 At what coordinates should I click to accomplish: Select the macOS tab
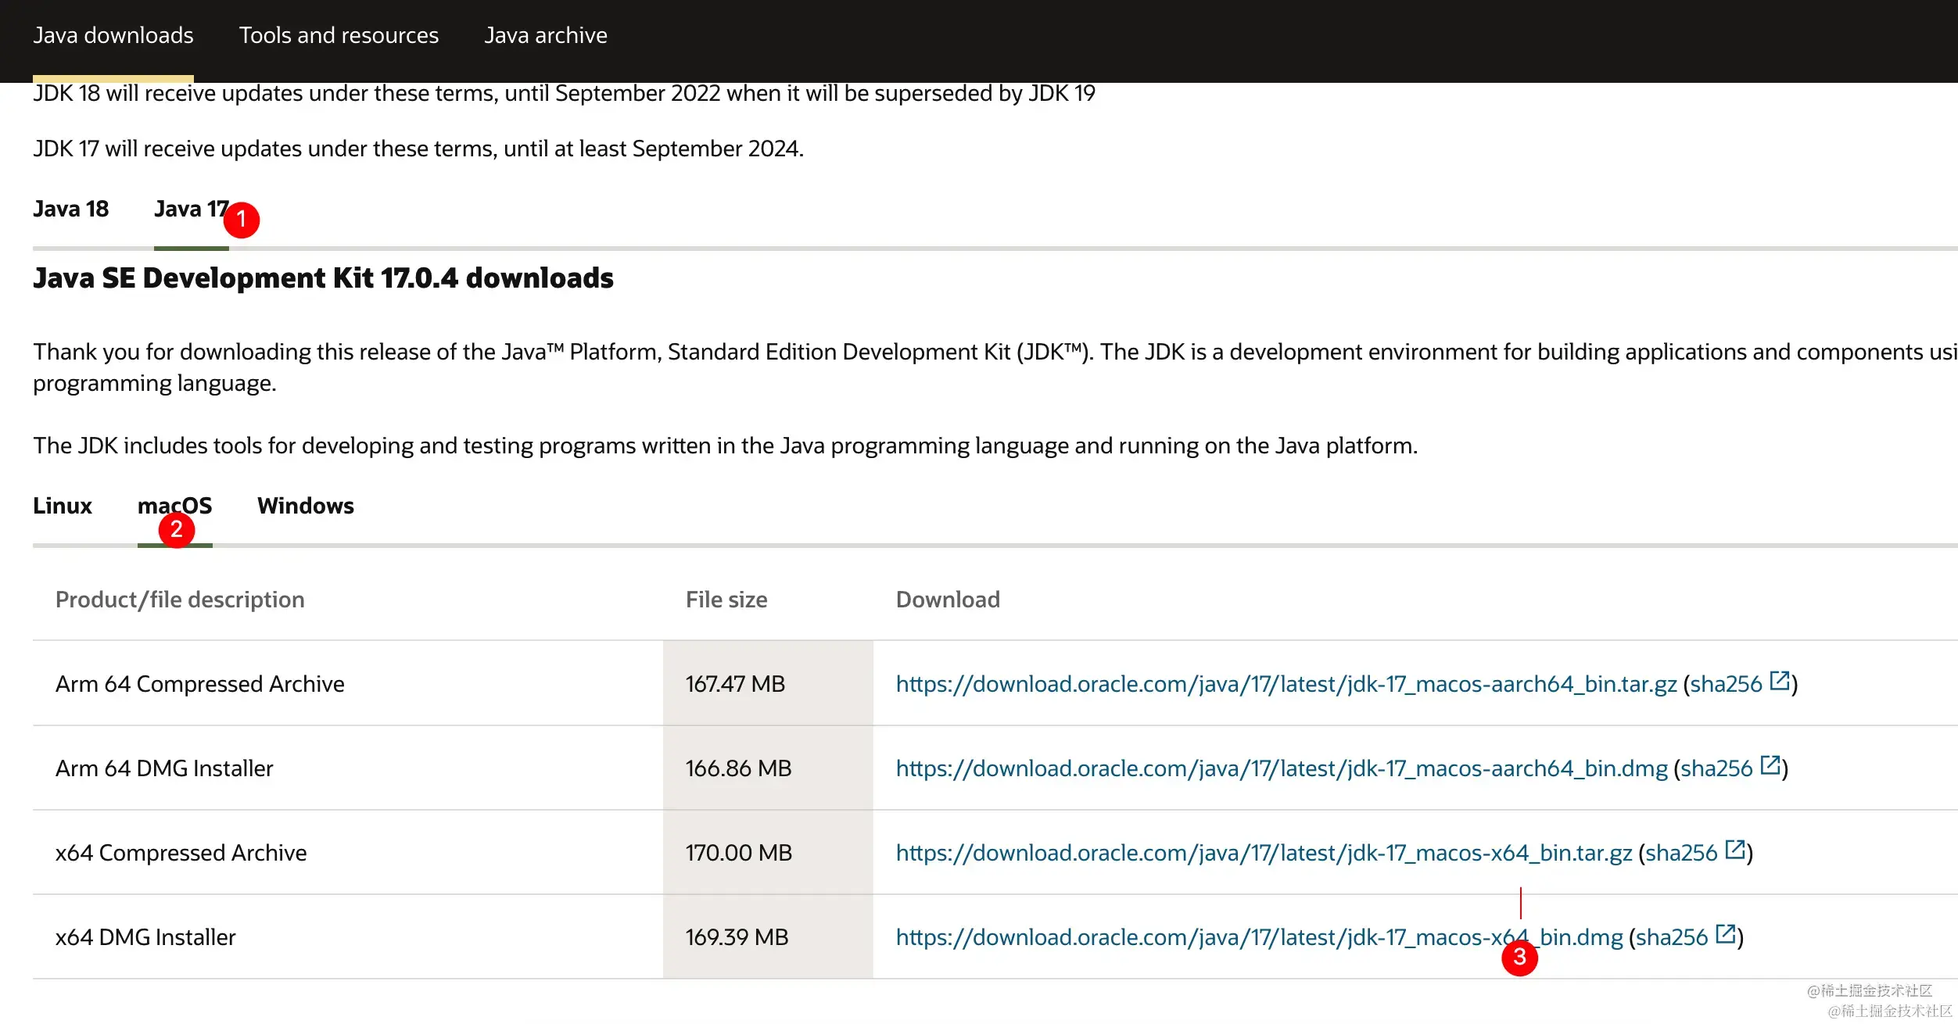pyautogui.click(x=174, y=506)
